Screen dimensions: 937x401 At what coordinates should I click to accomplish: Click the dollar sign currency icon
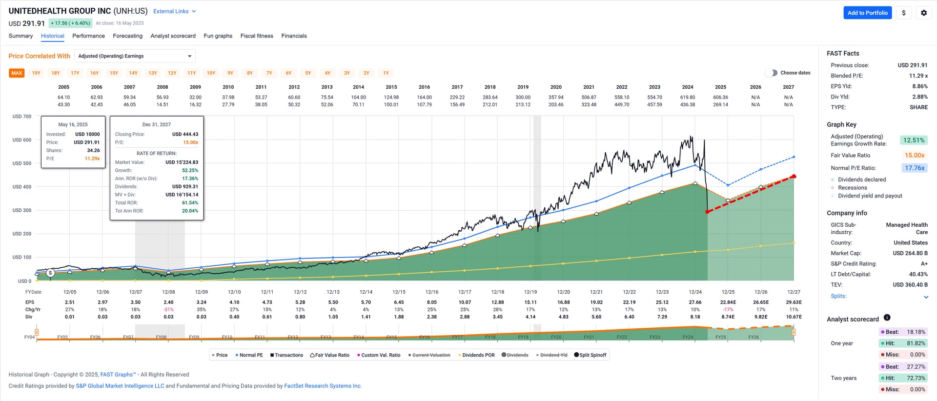tap(903, 13)
